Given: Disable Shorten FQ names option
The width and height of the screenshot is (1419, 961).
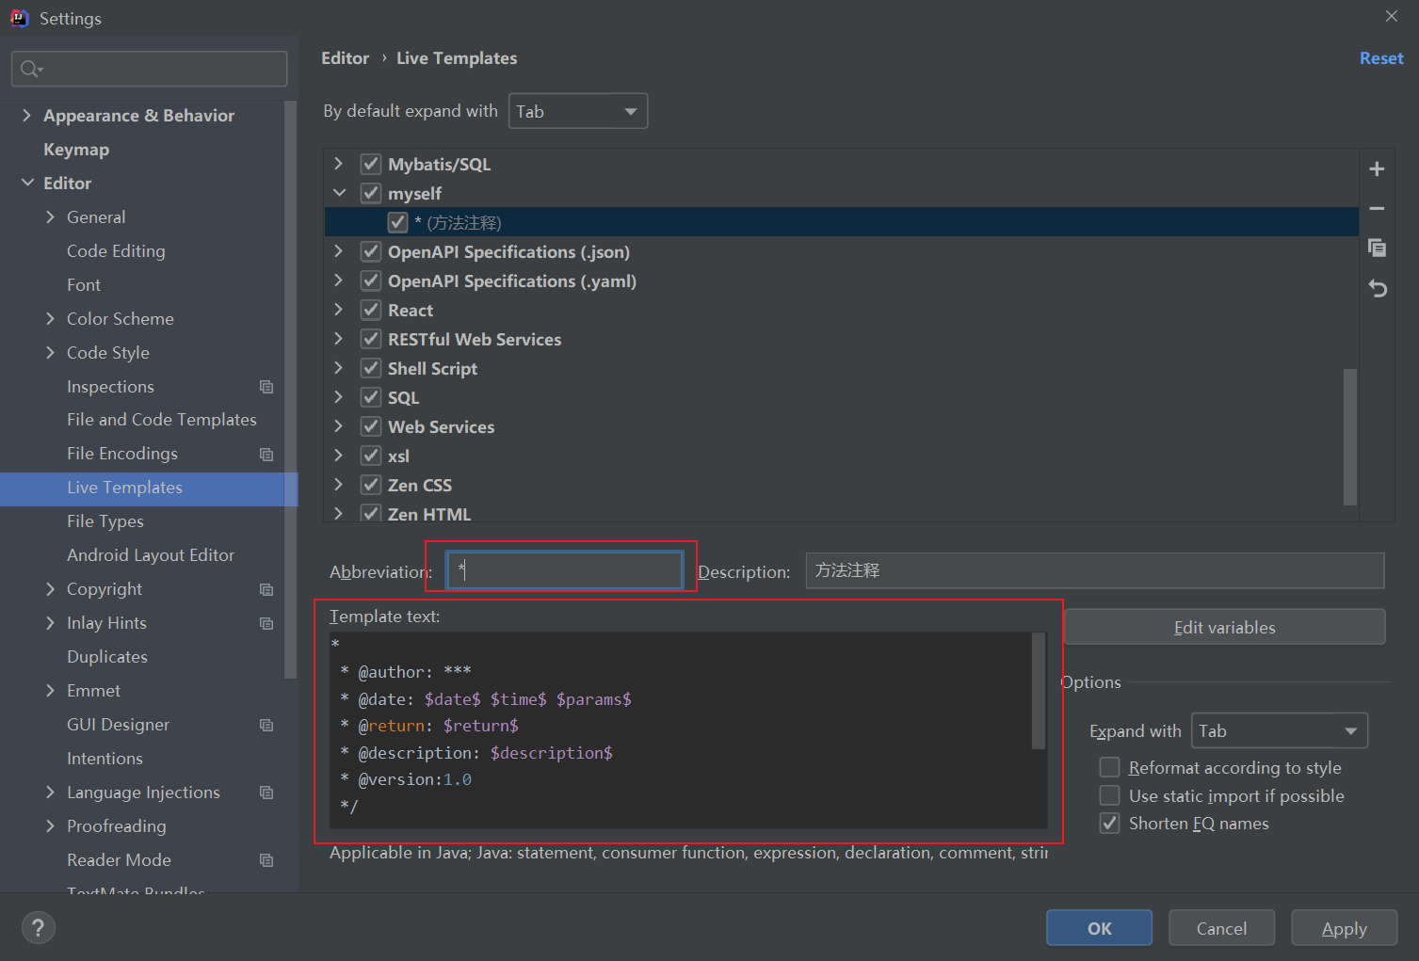Looking at the screenshot, I should [x=1110, y=824].
